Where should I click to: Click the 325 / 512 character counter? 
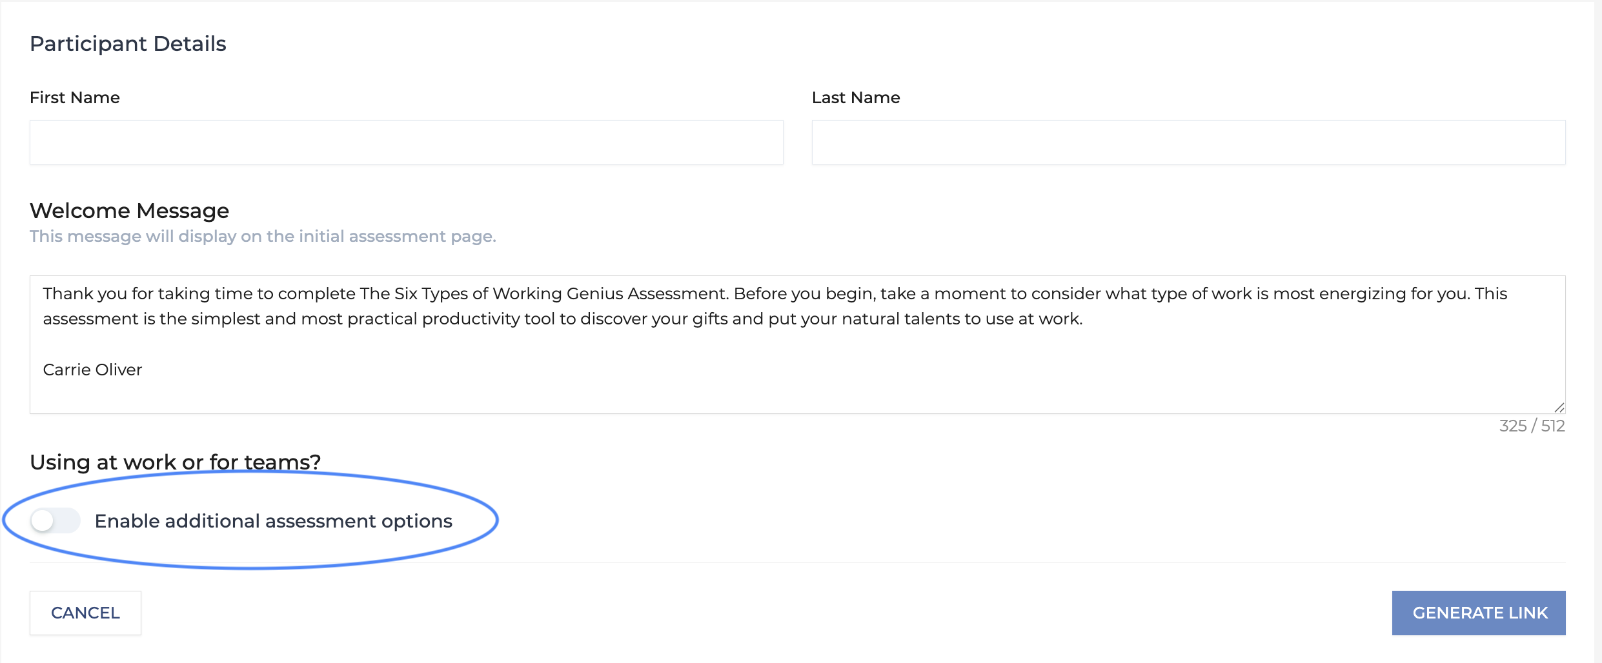[1532, 426]
